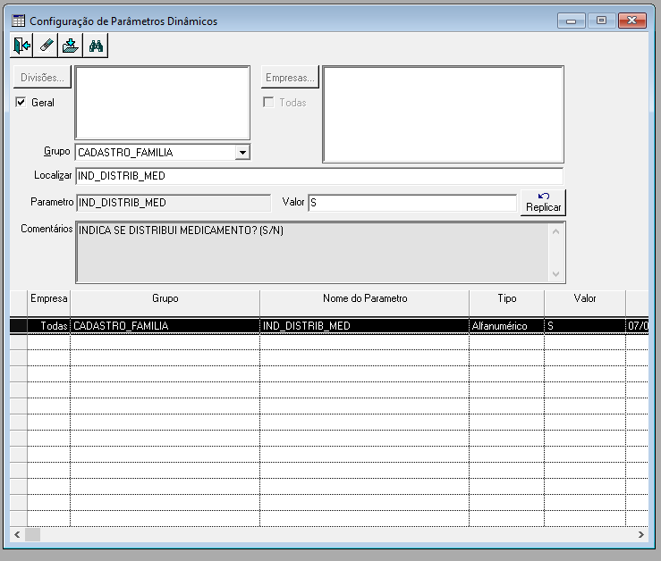Click the Divisões... button
Viewport: 661px width, 561px height.
click(x=42, y=78)
